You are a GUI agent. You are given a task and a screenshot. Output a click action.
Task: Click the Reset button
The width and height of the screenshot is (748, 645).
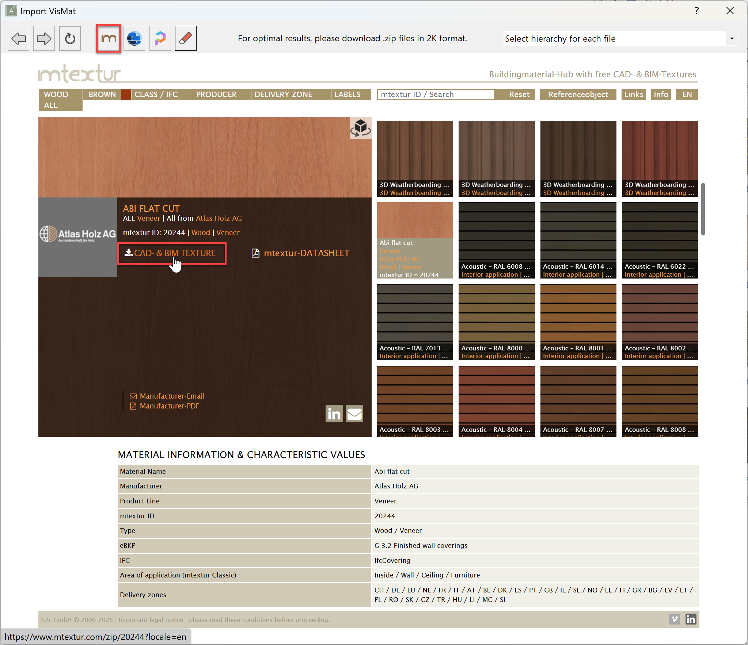tap(519, 95)
